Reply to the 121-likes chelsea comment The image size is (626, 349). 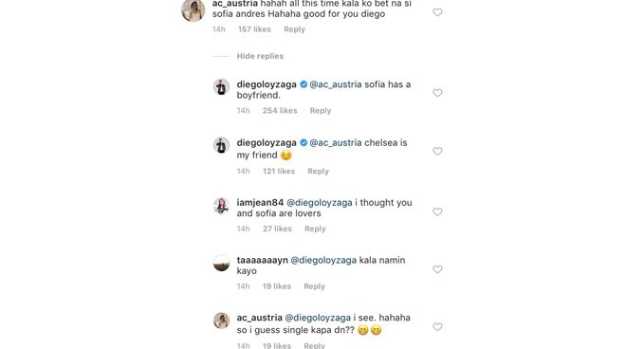coord(318,172)
